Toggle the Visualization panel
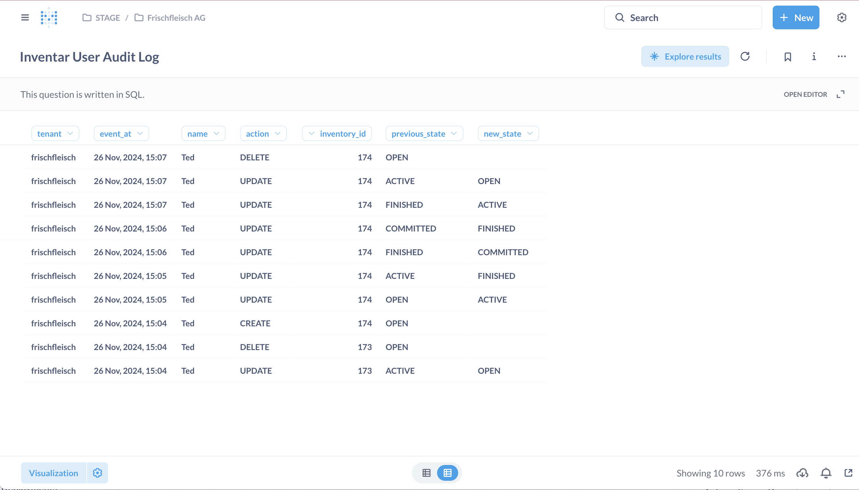The width and height of the screenshot is (859, 490). pos(53,473)
